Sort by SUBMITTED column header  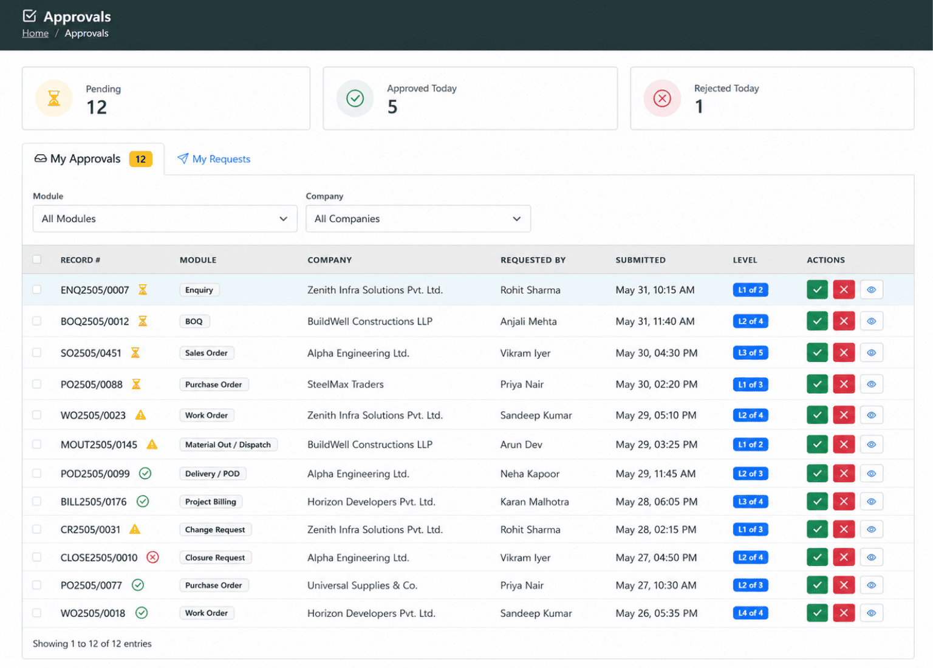[640, 260]
